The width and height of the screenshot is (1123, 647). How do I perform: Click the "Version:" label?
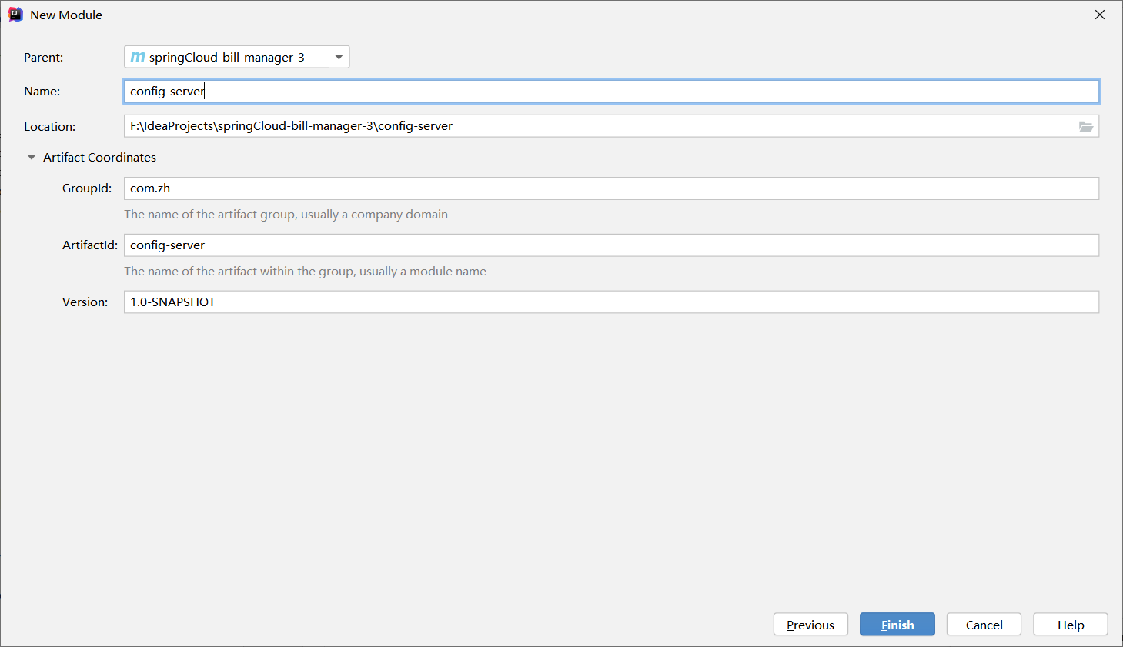(x=85, y=302)
